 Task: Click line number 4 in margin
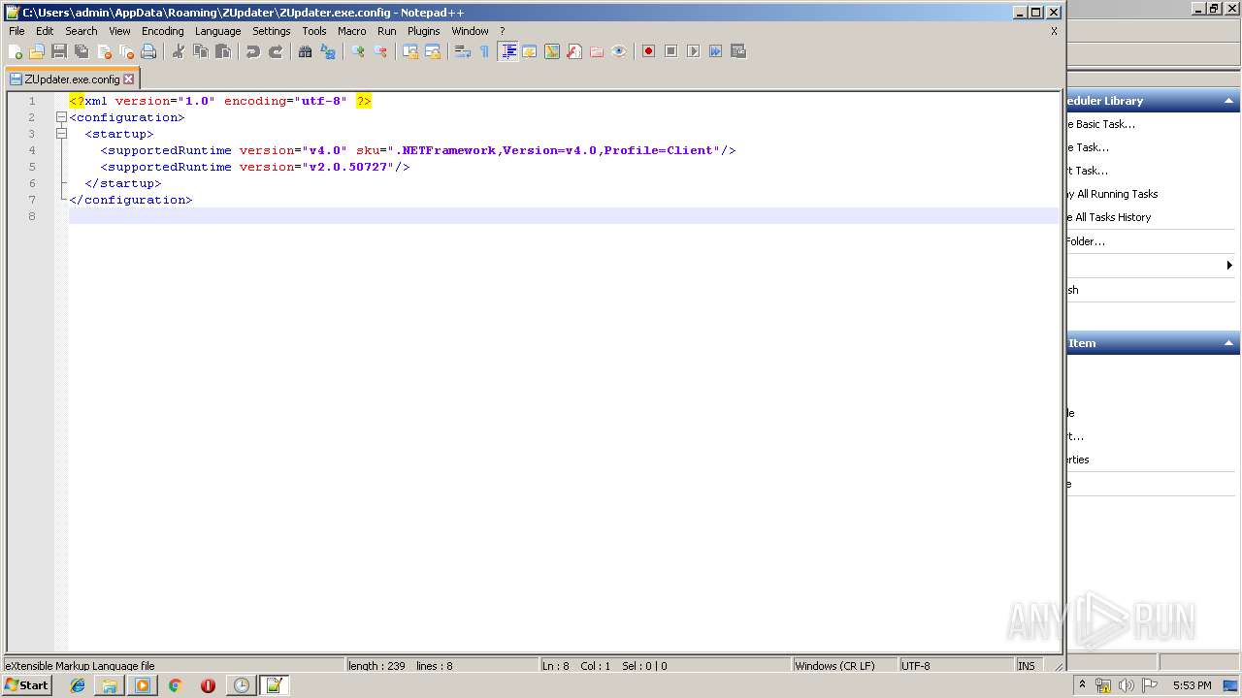click(32, 150)
